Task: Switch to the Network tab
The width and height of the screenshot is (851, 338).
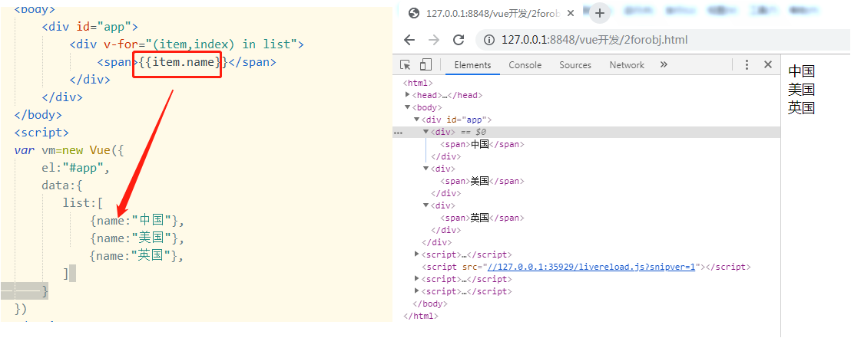Action: [626, 65]
